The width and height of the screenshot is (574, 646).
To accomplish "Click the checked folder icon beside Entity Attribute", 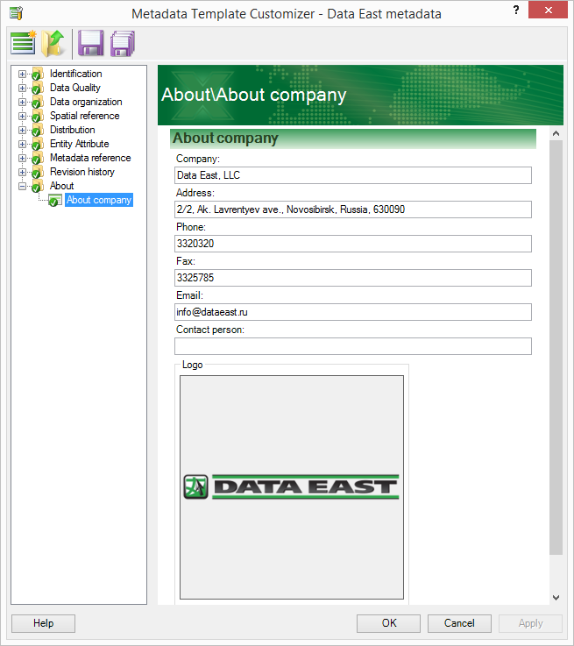I will click(x=37, y=144).
